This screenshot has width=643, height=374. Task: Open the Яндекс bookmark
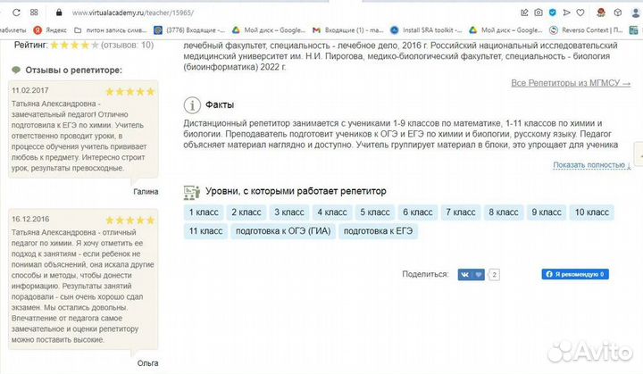pyautogui.click(x=50, y=30)
